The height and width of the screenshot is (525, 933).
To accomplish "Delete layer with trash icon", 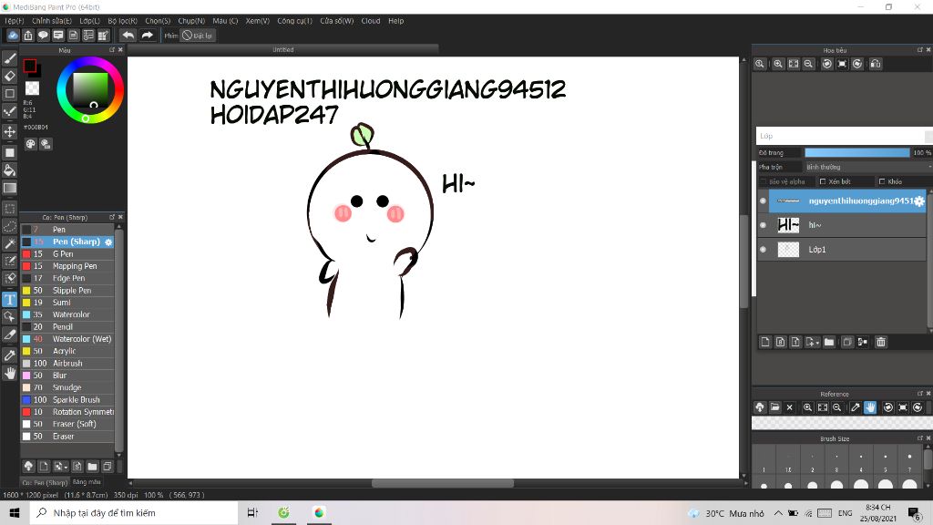I will click(x=881, y=342).
